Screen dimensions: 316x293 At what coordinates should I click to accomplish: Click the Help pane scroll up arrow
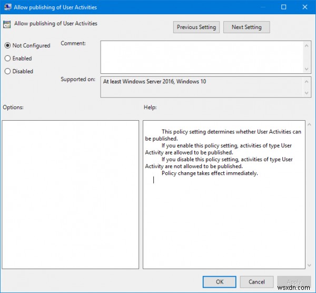(309, 124)
